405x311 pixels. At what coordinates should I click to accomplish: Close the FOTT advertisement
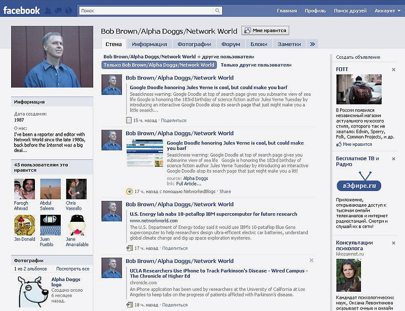point(394,69)
